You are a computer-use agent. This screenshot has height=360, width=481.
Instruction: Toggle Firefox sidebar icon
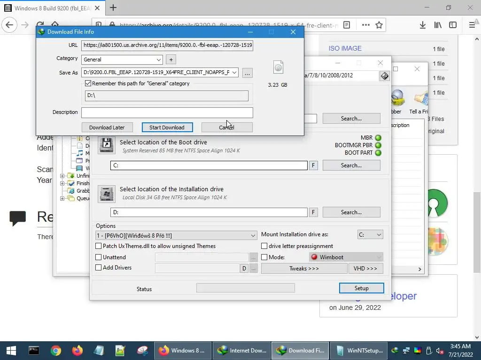(453, 25)
